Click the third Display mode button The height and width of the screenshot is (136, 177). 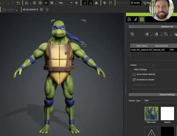(x=153, y=65)
